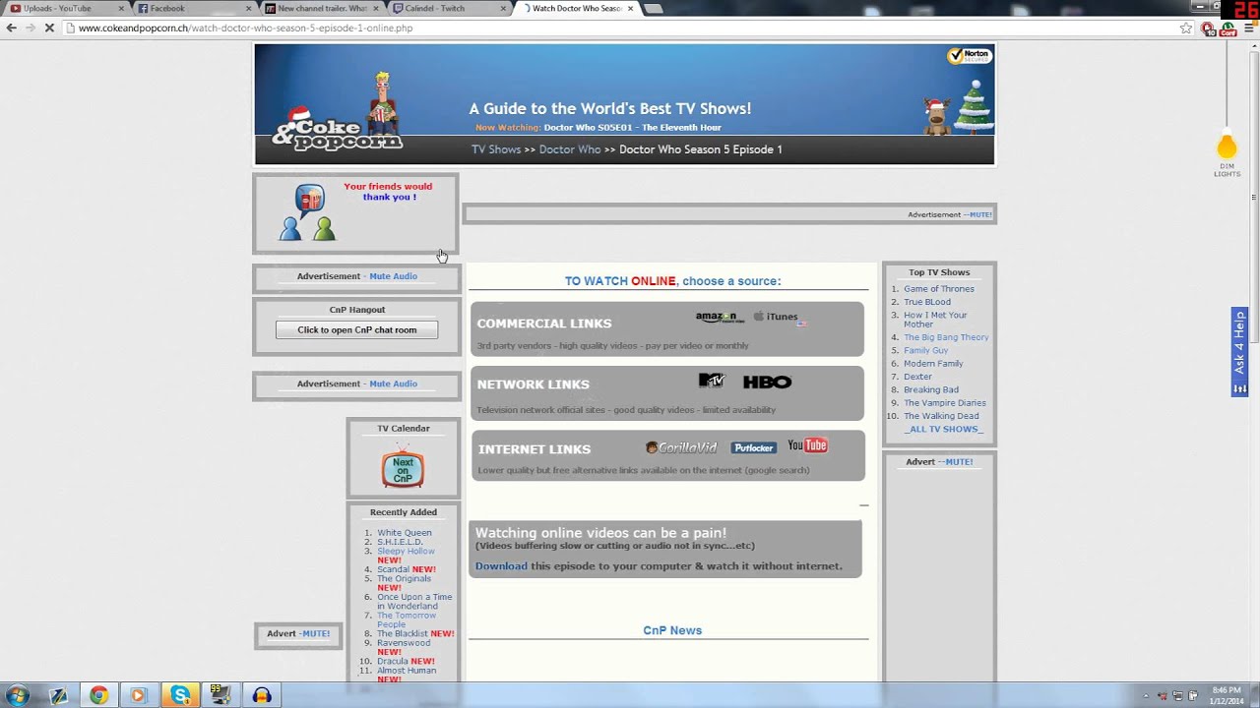Collapse section with the small minus sign

[x=863, y=505]
